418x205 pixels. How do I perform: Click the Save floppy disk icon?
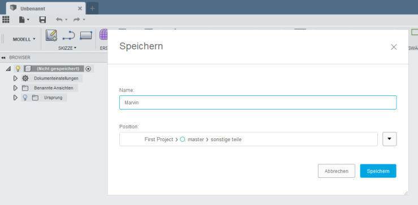42,19
